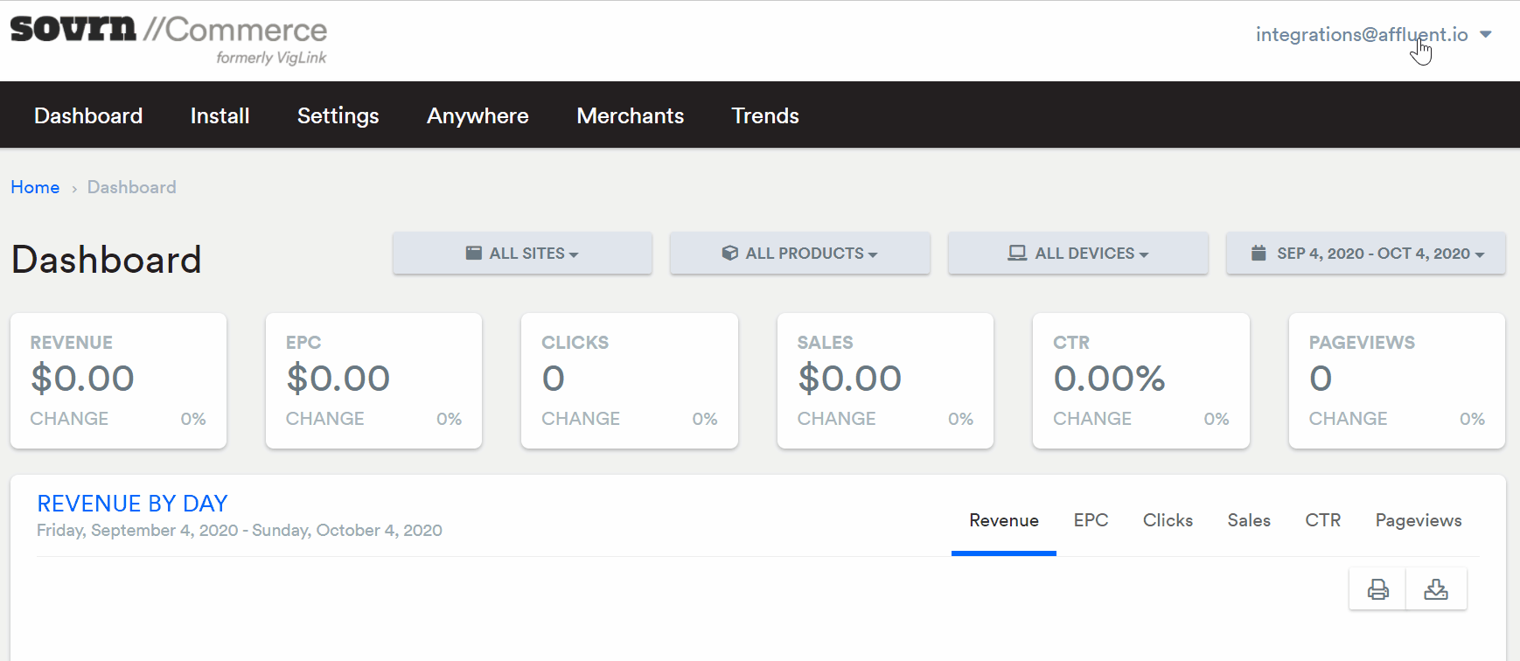
Task: Click the CLICKS stat card
Action: (x=630, y=381)
